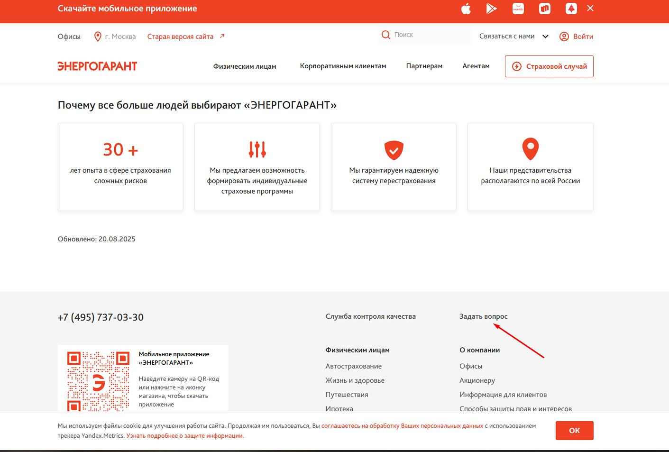The width and height of the screenshot is (669, 452).
Task: Open the Apple App Store download icon
Action: (x=466, y=9)
